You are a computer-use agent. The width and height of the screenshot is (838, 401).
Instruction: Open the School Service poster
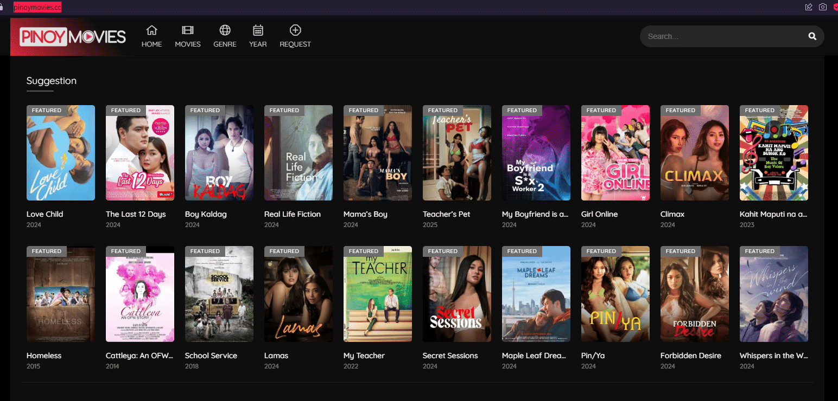(219, 294)
